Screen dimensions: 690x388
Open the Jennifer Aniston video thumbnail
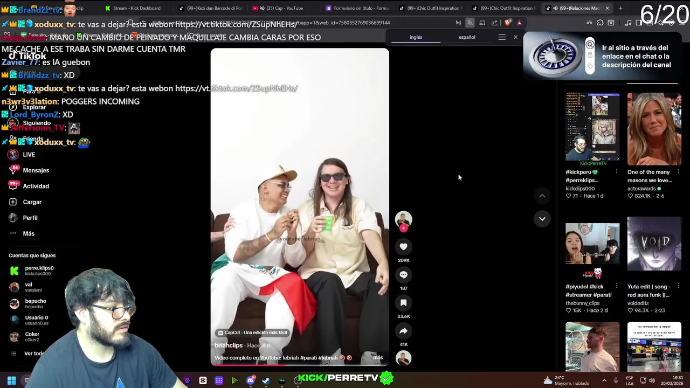coord(654,128)
